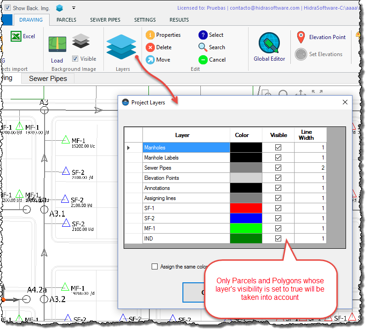Open the RESULTS ribbon tab
The image size is (369, 332).
pyautogui.click(x=179, y=20)
